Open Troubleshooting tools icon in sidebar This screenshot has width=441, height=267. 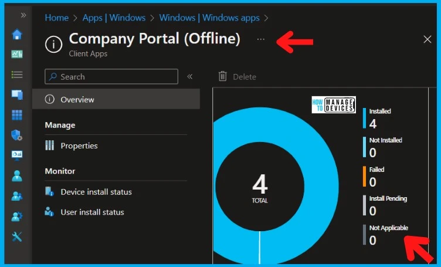tap(17, 236)
